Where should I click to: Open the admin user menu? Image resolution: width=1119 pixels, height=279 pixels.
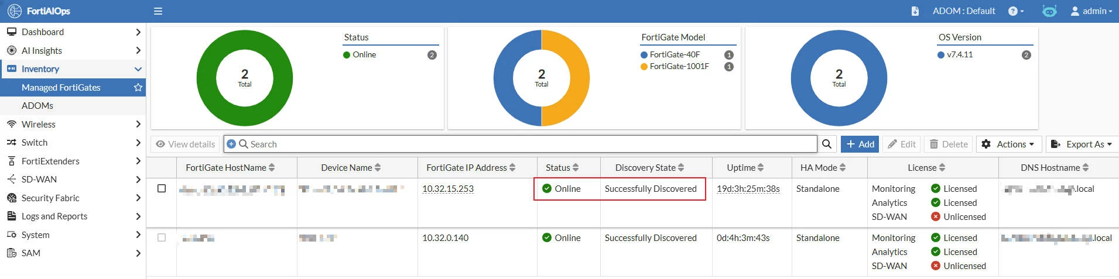pos(1091,11)
